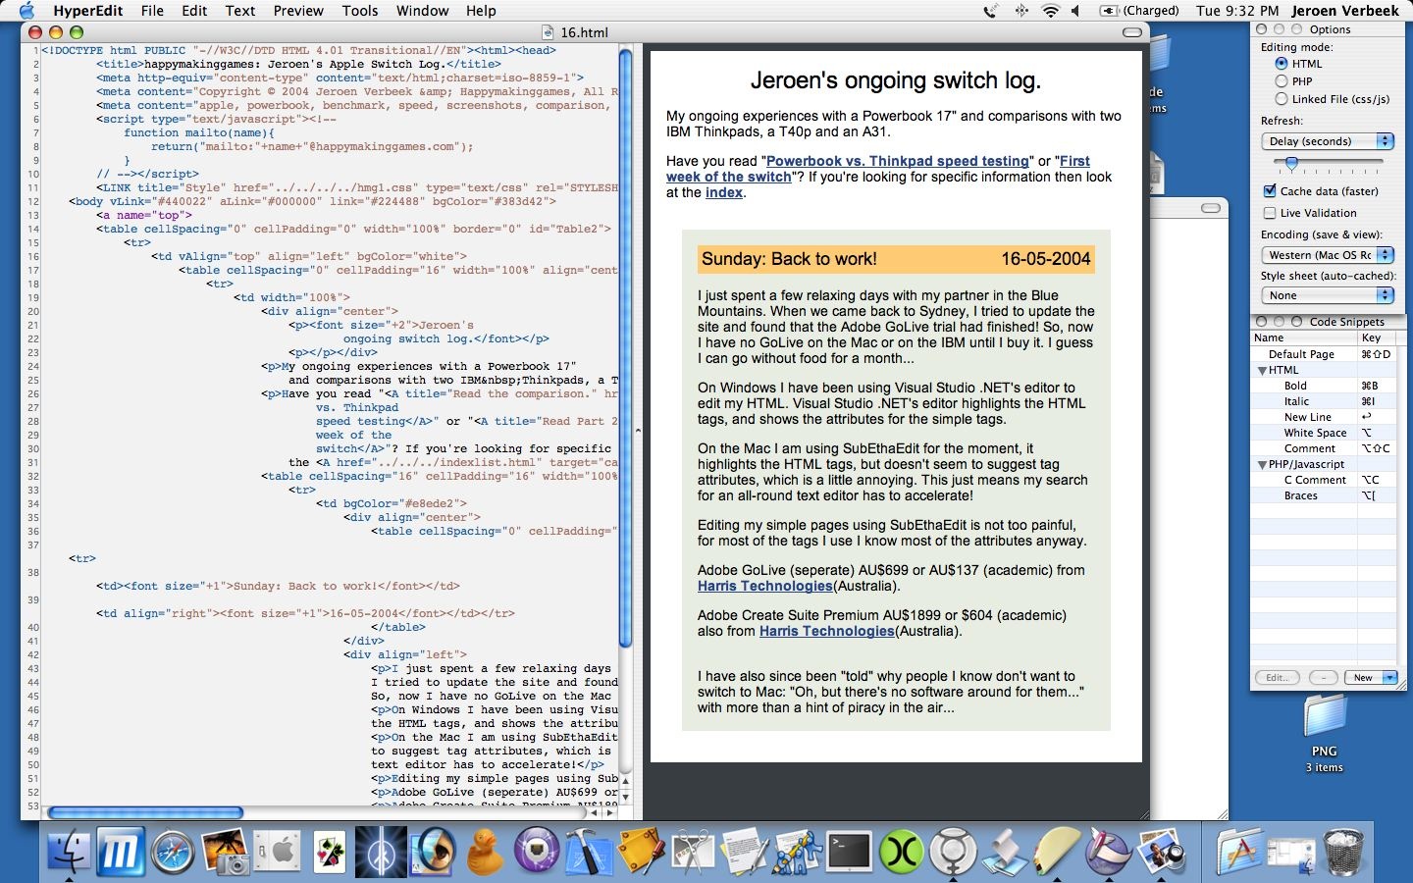Select the New Line snippet row
This screenshot has height=883, width=1413.
[x=1323, y=417]
